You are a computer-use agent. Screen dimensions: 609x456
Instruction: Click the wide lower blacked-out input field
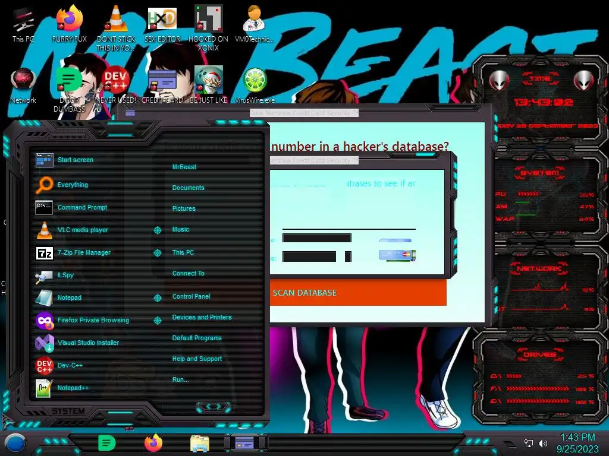pos(309,256)
